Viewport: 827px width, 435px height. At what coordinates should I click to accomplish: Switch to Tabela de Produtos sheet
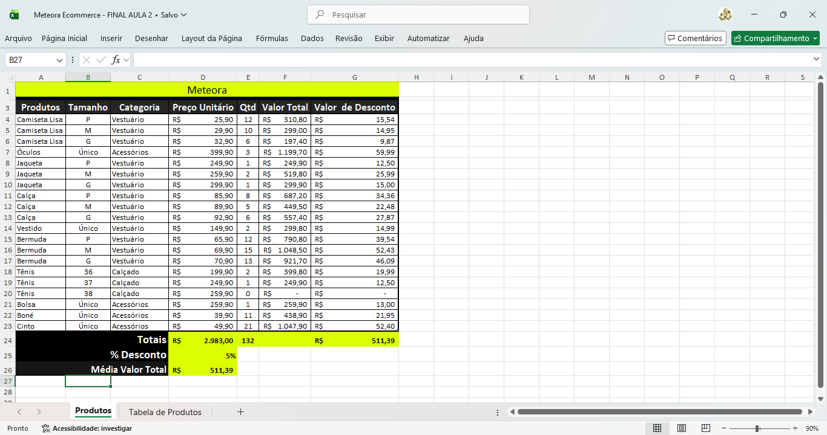(165, 412)
